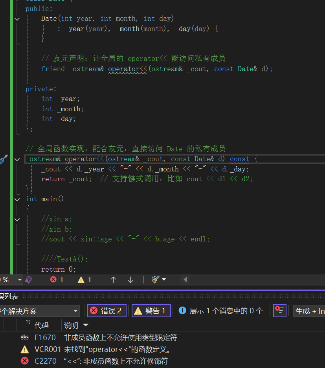Sort by the 代码 column header
325x368 pixels.
pos(42,325)
